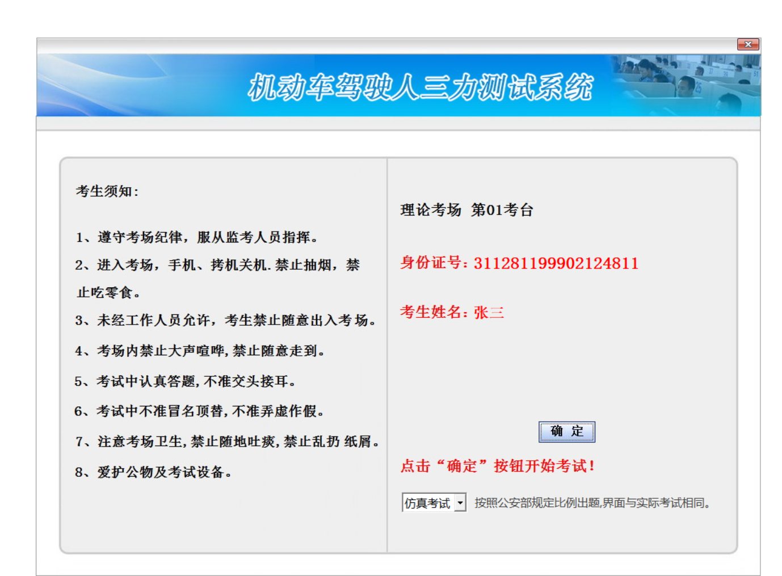The width and height of the screenshot is (782, 576).
Task: Click rule 3 about 未经工作人员允许
Action: click(225, 321)
